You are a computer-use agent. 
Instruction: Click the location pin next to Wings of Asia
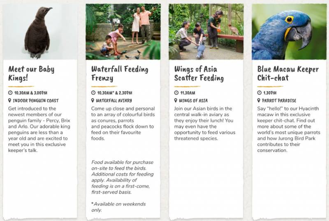[176, 100]
